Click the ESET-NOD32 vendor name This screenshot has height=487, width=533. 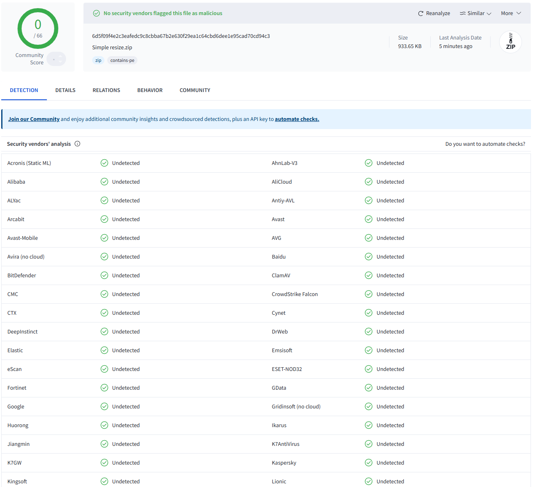click(x=287, y=369)
